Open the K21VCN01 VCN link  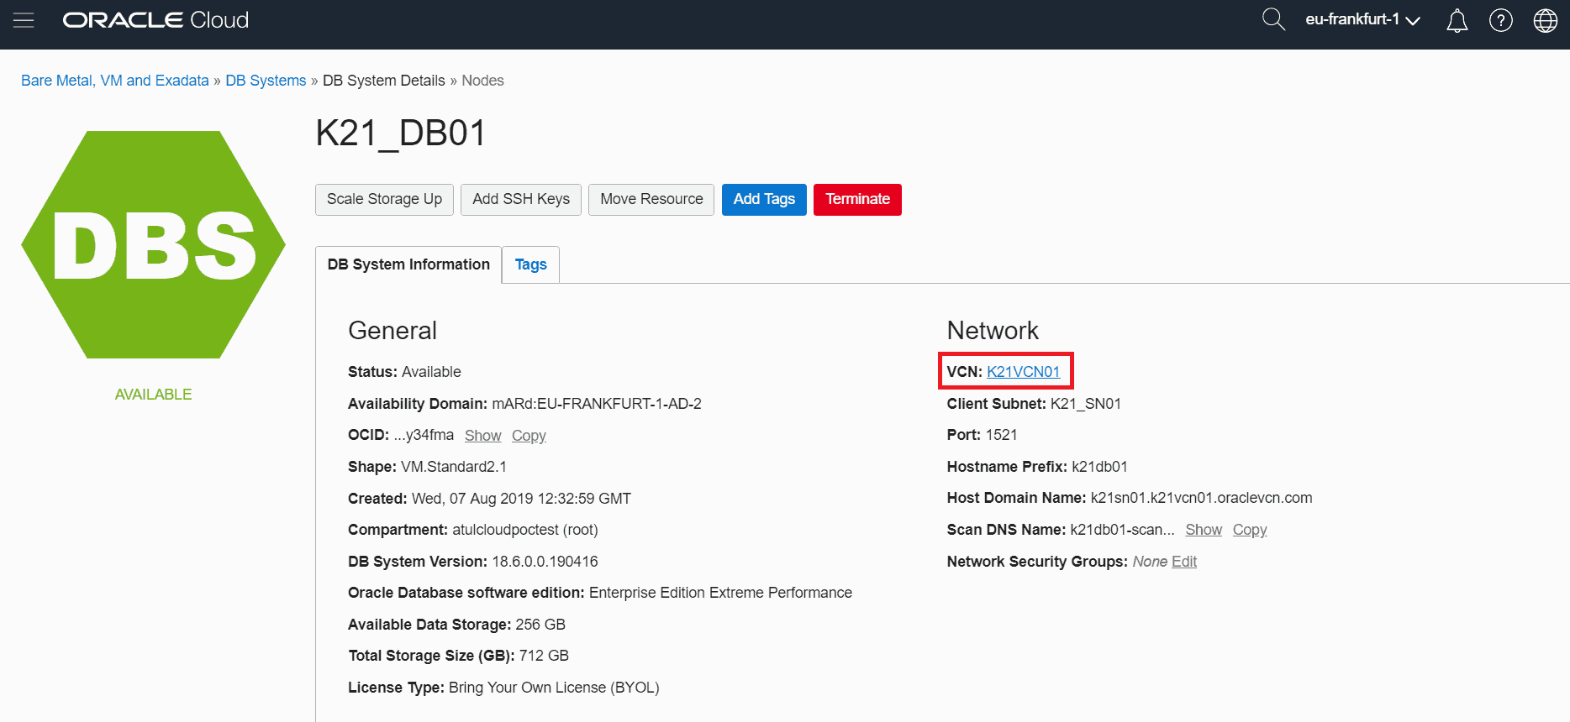[1023, 372]
